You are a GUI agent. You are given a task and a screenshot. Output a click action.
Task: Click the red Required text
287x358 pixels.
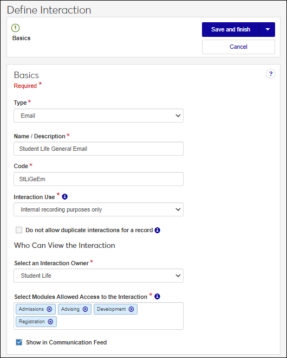coord(25,86)
